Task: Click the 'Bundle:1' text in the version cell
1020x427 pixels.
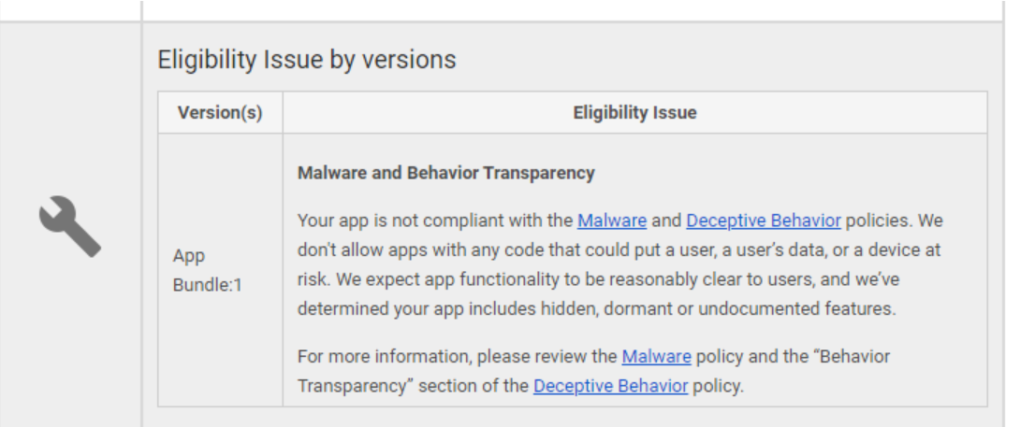Action: coord(208,285)
